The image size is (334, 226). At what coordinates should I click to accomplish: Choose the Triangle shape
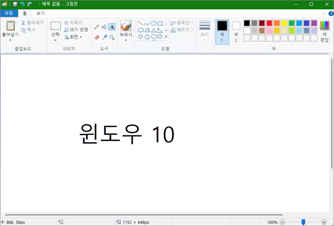[x=153, y=30]
